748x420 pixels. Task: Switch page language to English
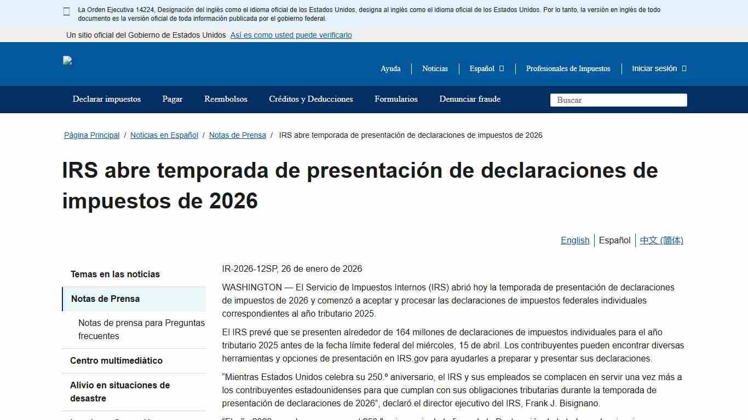pos(575,240)
